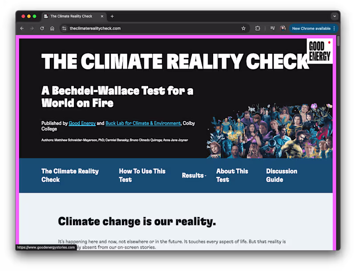Click the macOS green fullscreen window button
The height and width of the screenshot is (271, 356).
(35, 16)
